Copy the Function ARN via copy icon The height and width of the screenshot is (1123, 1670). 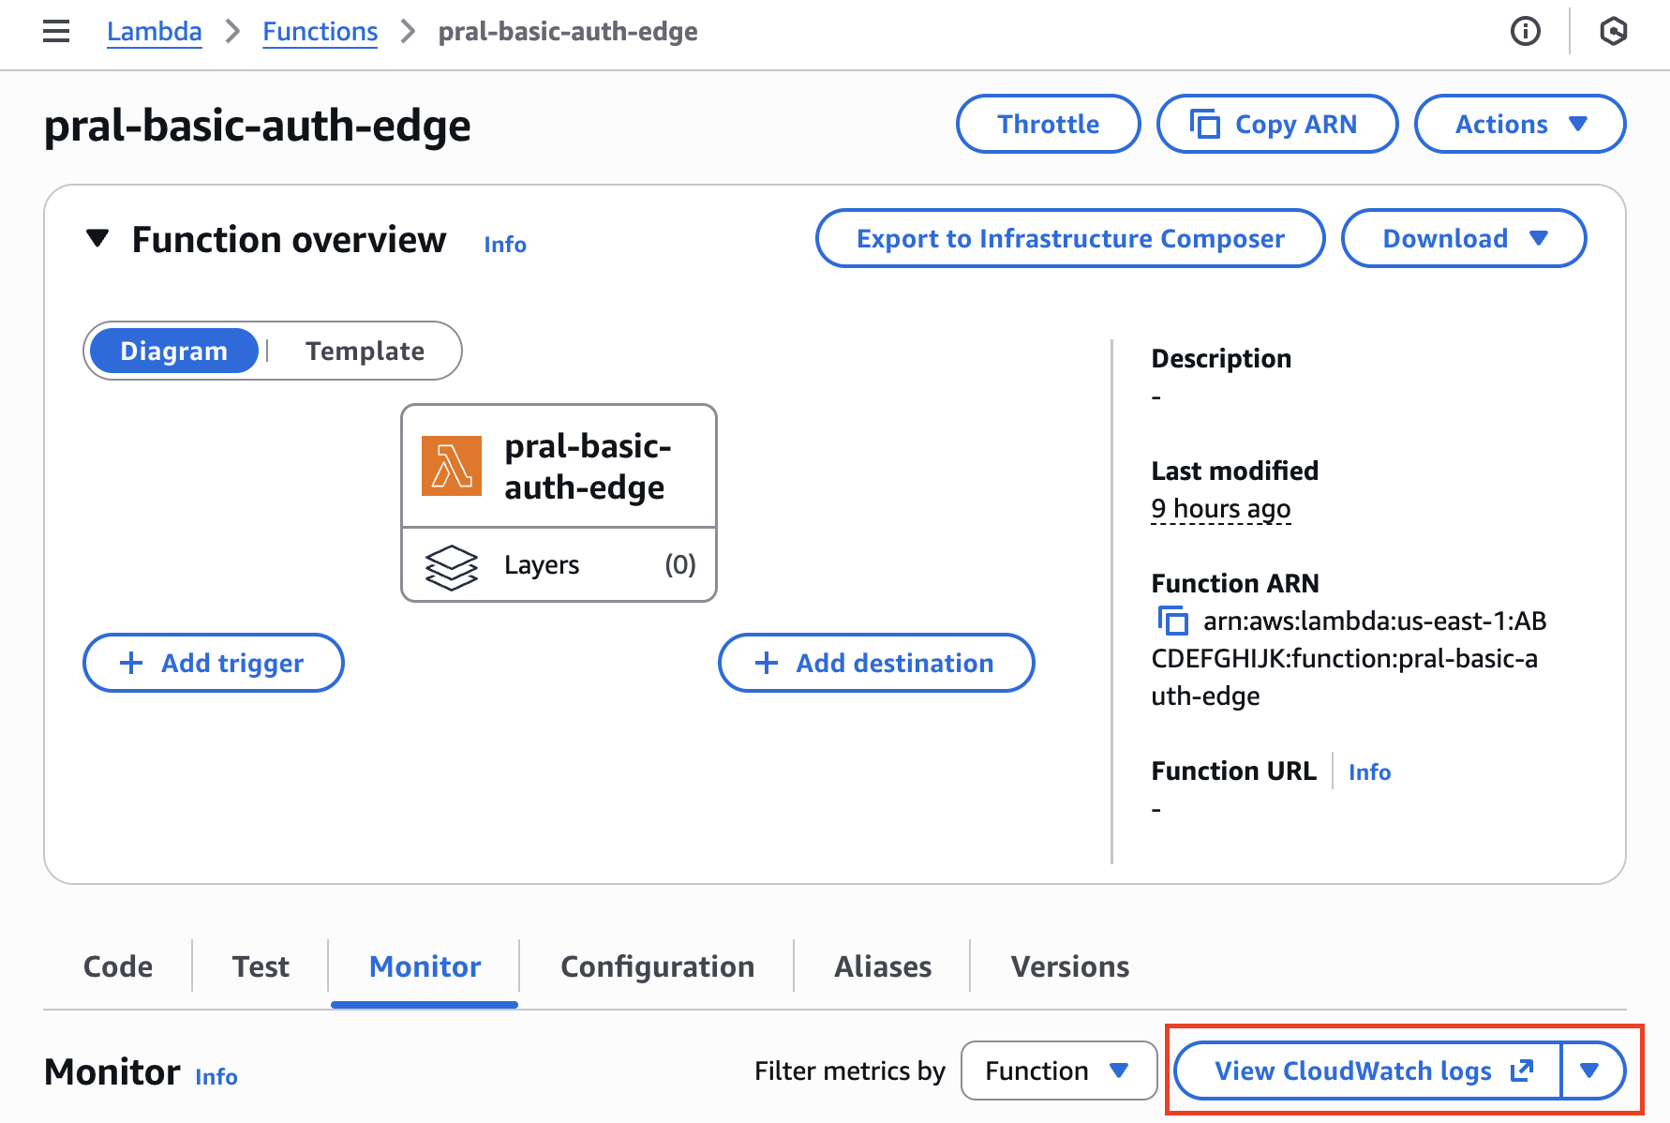(1172, 621)
